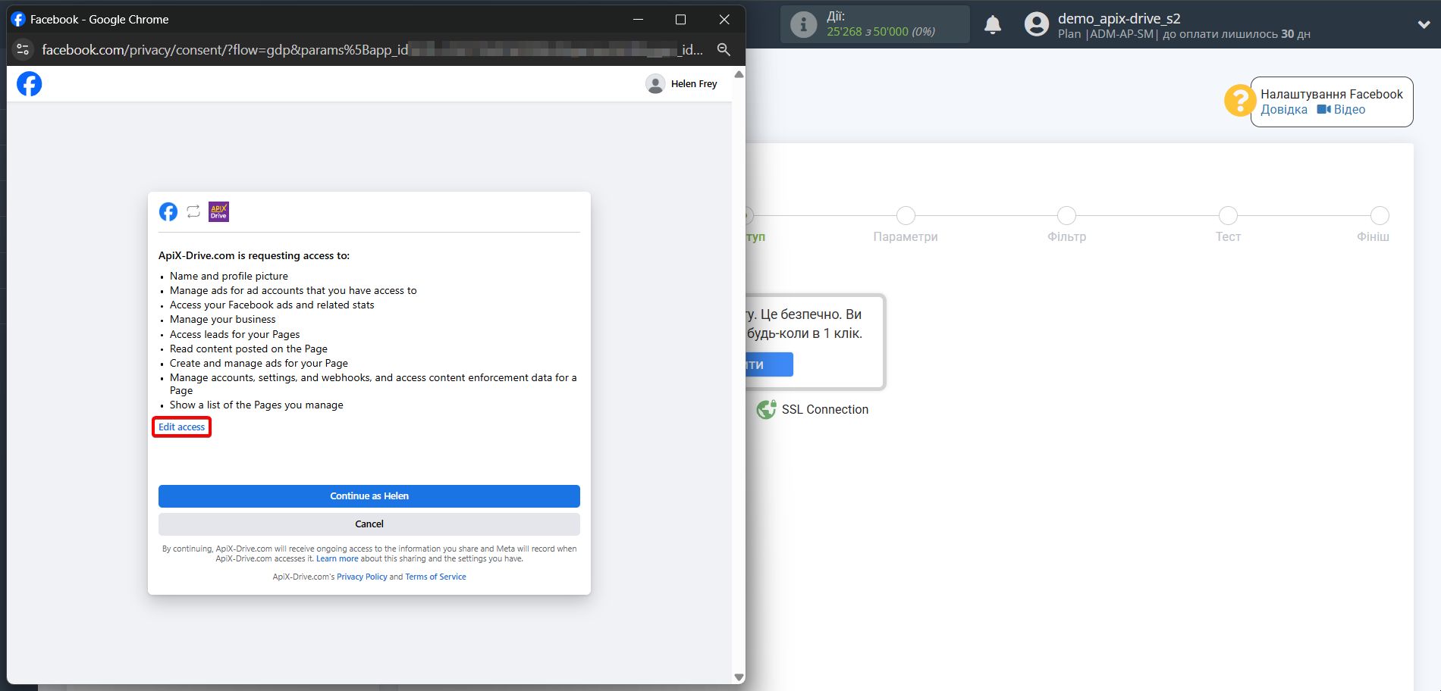
Task: Click demo_apix-drive_s2 account name
Action: pos(1119,18)
